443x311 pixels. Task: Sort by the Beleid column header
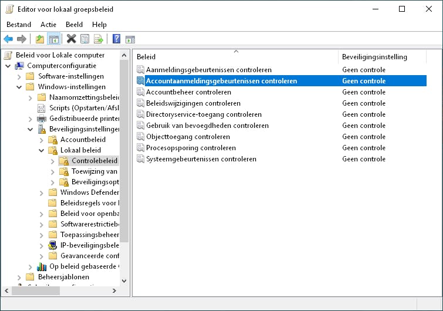236,57
